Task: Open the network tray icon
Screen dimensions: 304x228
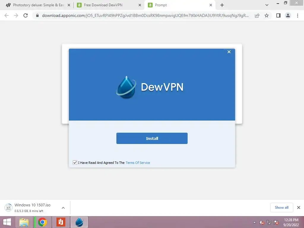Action: click(269, 222)
